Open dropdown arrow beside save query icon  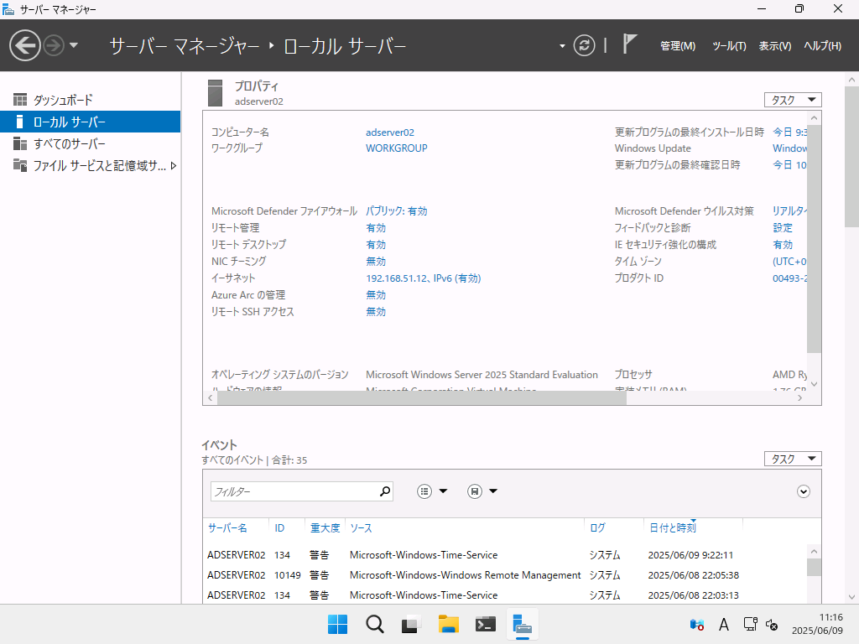point(493,491)
